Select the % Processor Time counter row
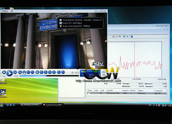This screenshot has height=124, width=172. click(x=127, y=93)
